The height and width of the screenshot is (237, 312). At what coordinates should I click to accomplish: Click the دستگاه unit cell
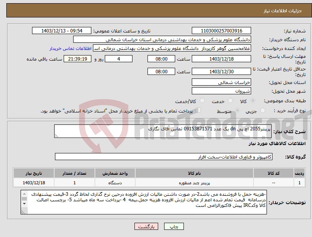click(x=115, y=183)
